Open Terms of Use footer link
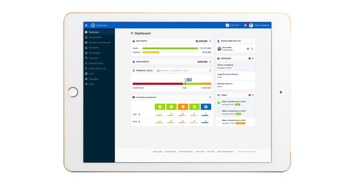This screenshot has height=184, width=353. (200, 152)
